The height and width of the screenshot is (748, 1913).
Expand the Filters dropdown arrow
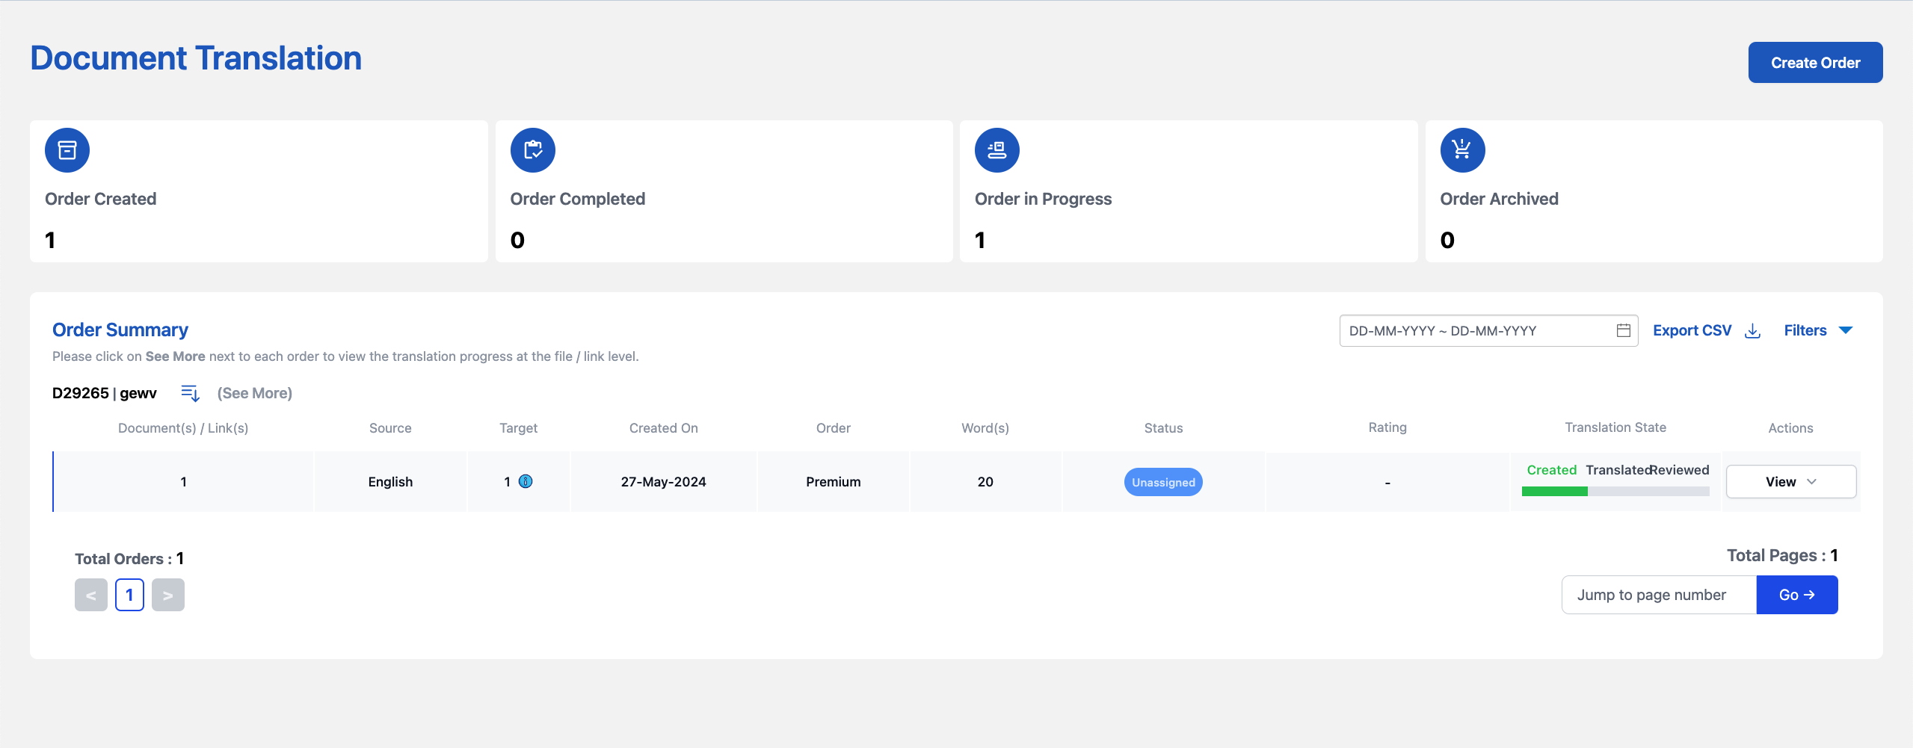tap(1846, 330)
